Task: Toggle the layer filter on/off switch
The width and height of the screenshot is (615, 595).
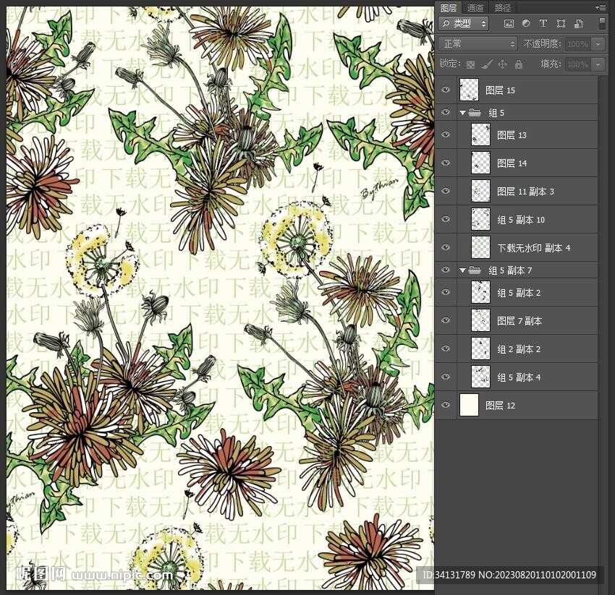Action: point(602,24)
